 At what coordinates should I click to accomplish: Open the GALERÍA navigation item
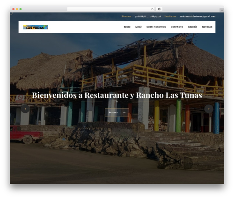192,27
